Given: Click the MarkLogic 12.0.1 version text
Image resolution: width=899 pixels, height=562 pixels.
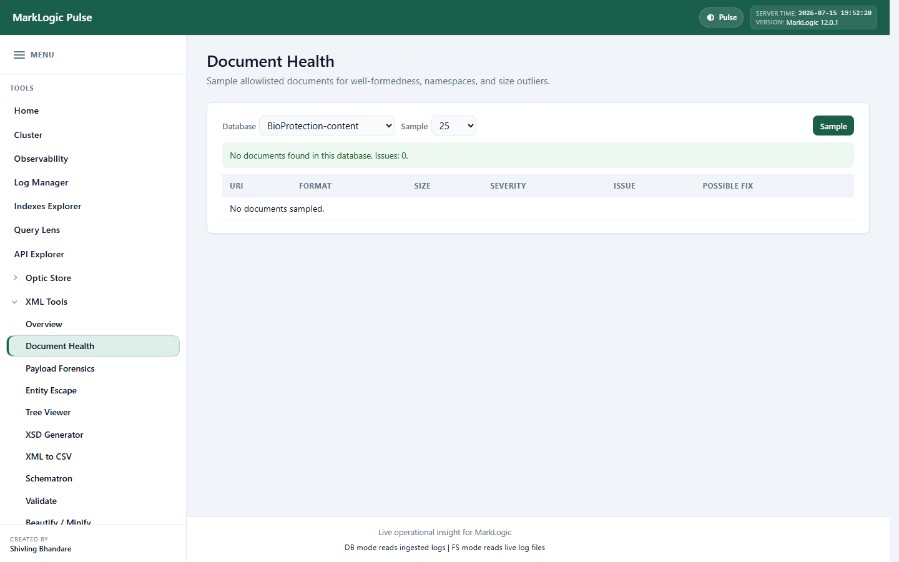Looking at the screenshot, I should [812, 22].
